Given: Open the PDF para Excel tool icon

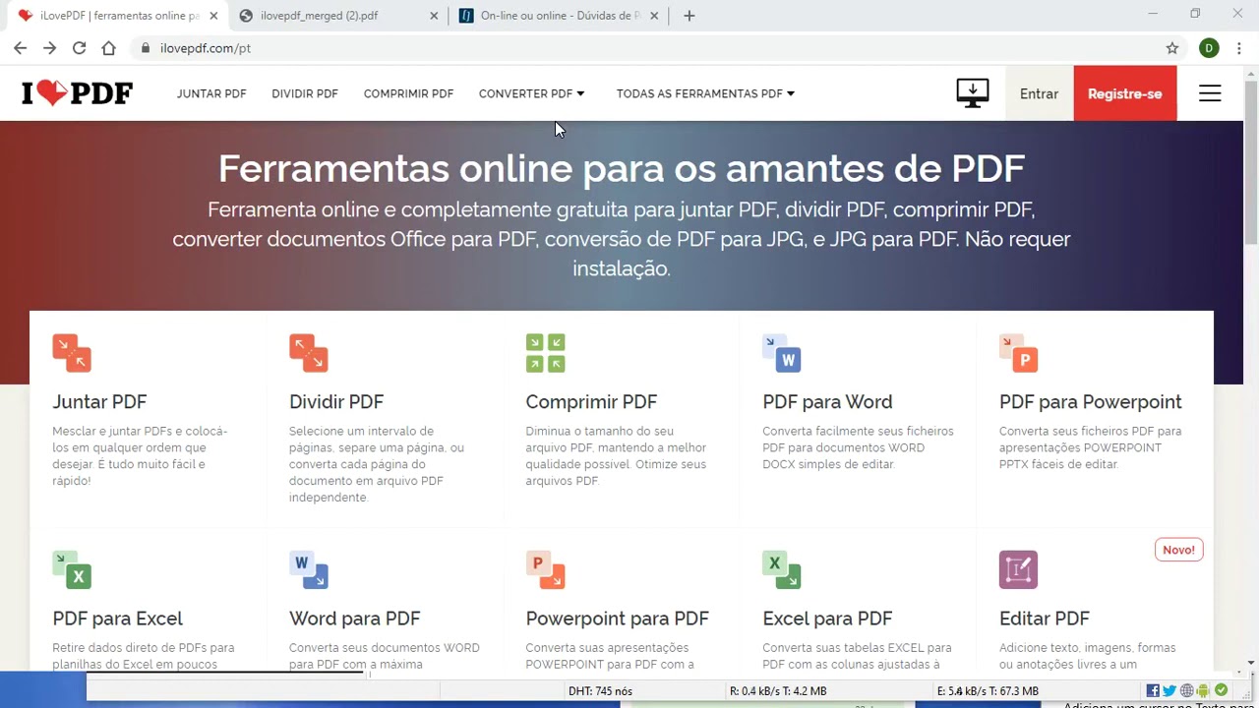Looking at the screenshot, I should [x=72, y=569].
